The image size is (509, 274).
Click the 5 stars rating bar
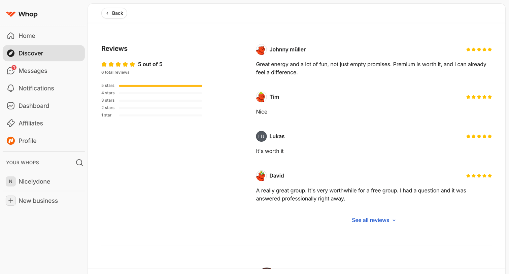pyautogui.click(x=161, y=86)
